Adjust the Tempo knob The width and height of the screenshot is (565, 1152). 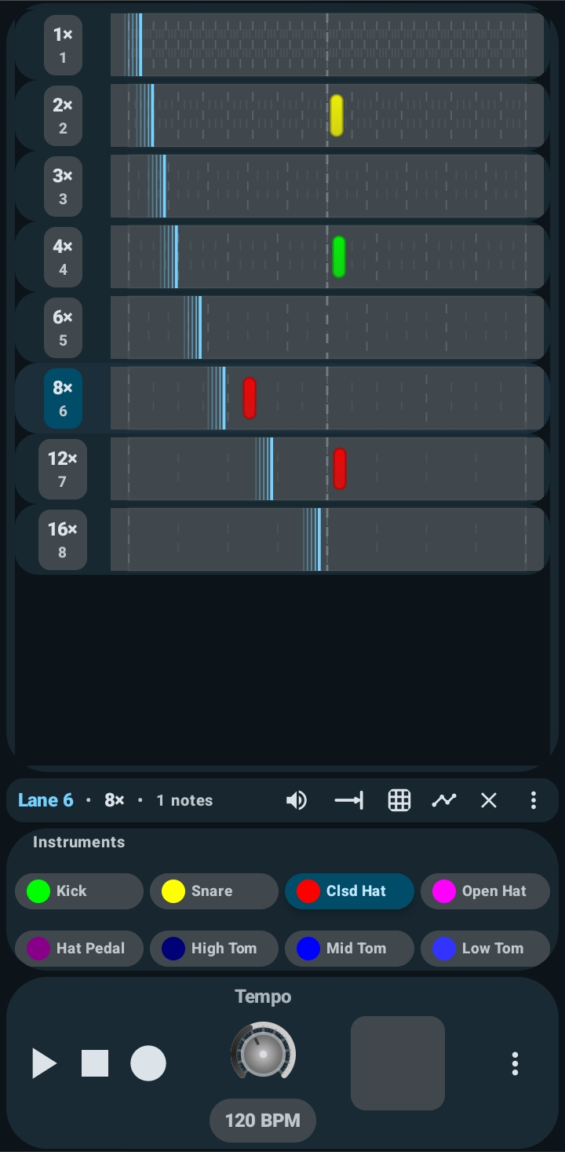click(x=263, y=1053)
